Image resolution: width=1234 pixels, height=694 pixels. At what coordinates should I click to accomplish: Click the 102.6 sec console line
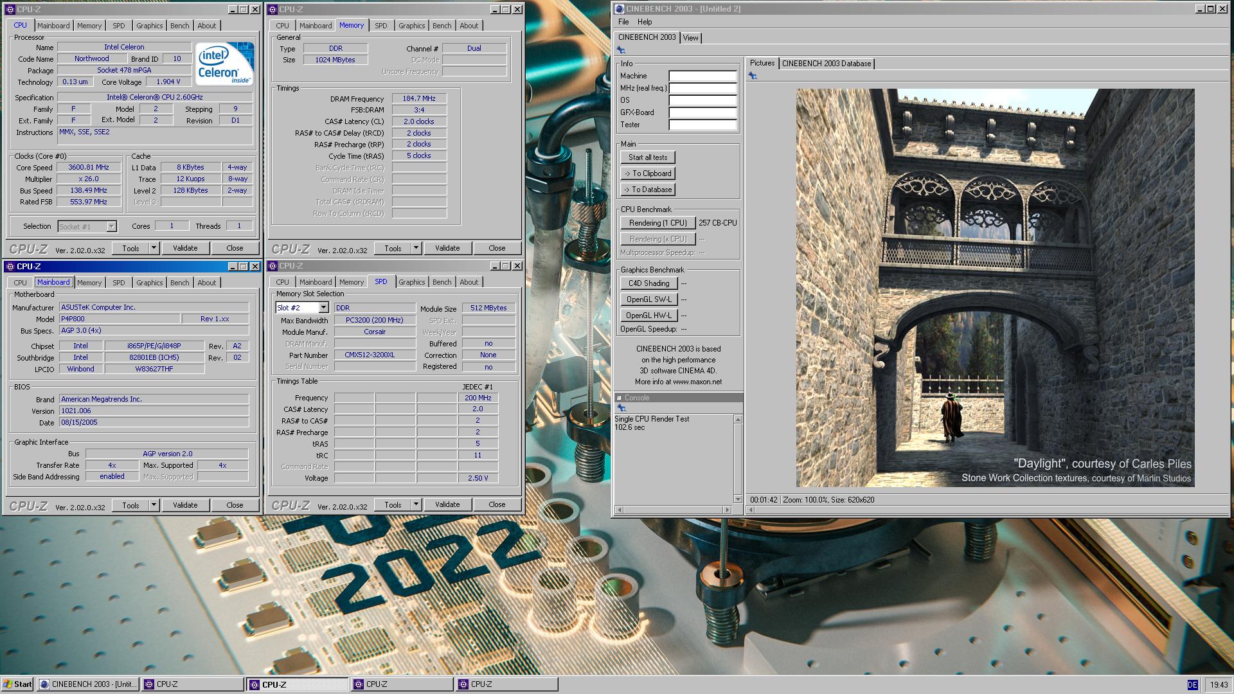click(x=630, y=427)
